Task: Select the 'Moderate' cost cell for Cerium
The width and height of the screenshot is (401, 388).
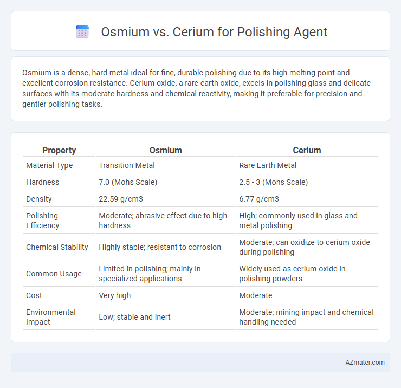Action: click(255, 295)
